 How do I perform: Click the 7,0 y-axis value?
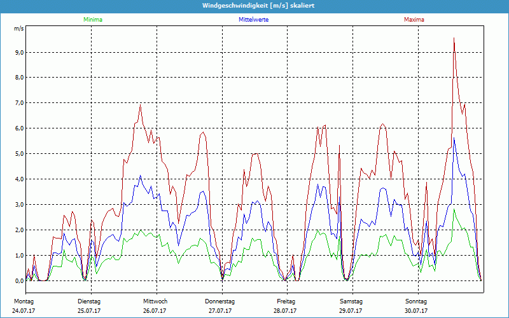20,103
